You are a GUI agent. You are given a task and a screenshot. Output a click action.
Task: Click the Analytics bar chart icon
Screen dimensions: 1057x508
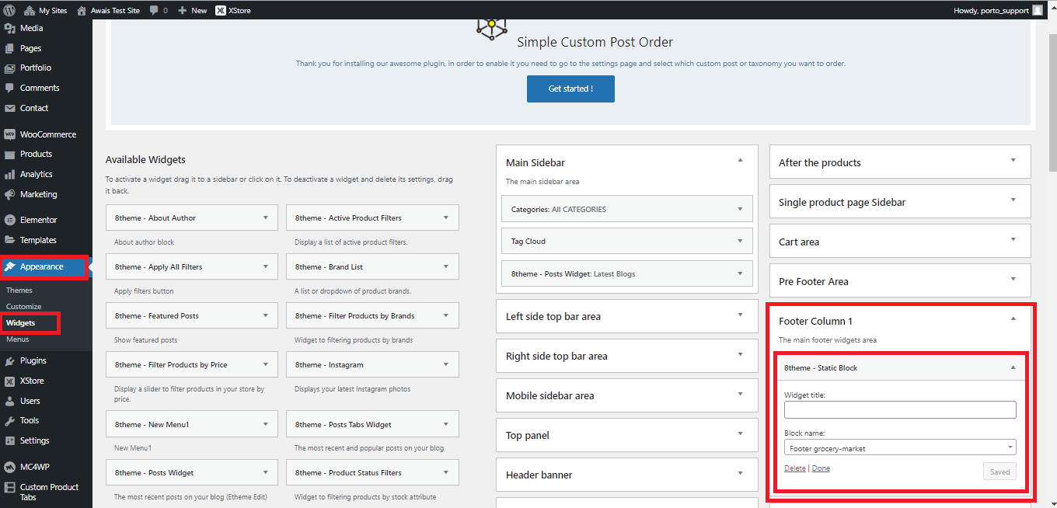[x=10, y=174]
